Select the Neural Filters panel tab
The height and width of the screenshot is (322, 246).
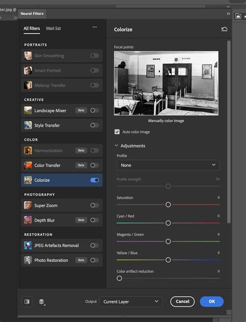(x=32, y=14)
